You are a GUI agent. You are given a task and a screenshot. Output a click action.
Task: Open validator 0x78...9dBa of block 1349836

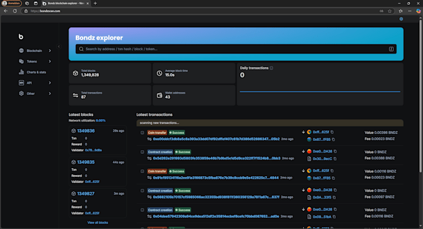click(x=93, y=150)
